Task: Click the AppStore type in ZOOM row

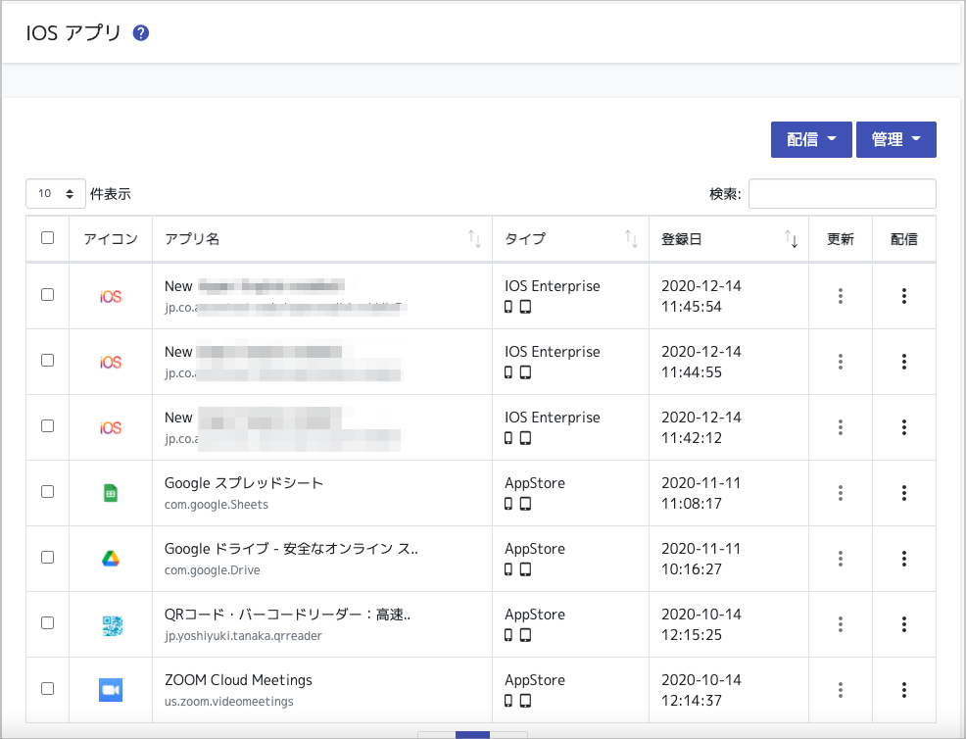Action: [535, 680]
